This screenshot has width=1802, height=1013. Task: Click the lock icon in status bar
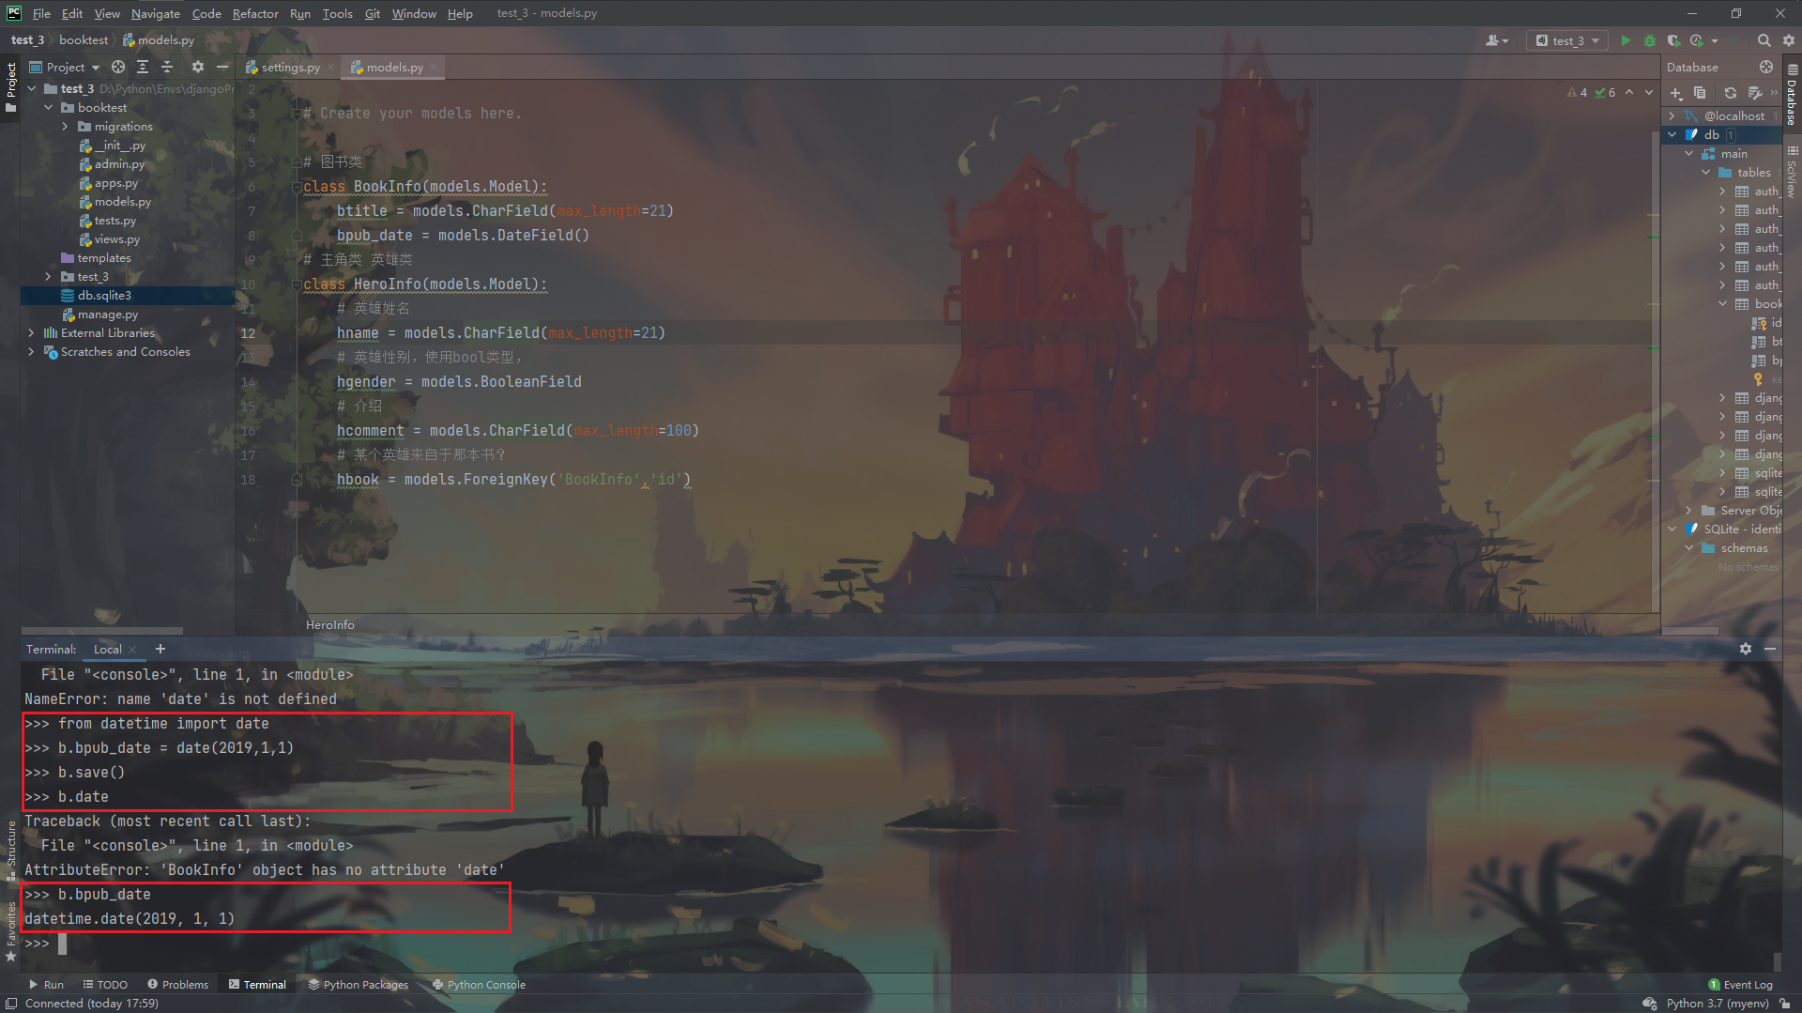[x=1785, y=1004]
